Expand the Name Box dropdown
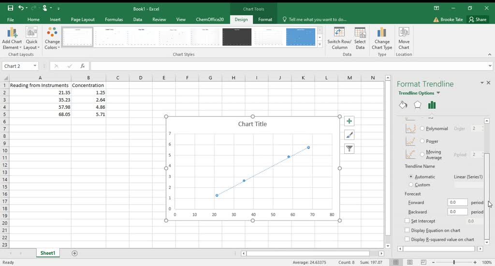The height and width of the screenshot is (266, 495). [x=35, y=66]
